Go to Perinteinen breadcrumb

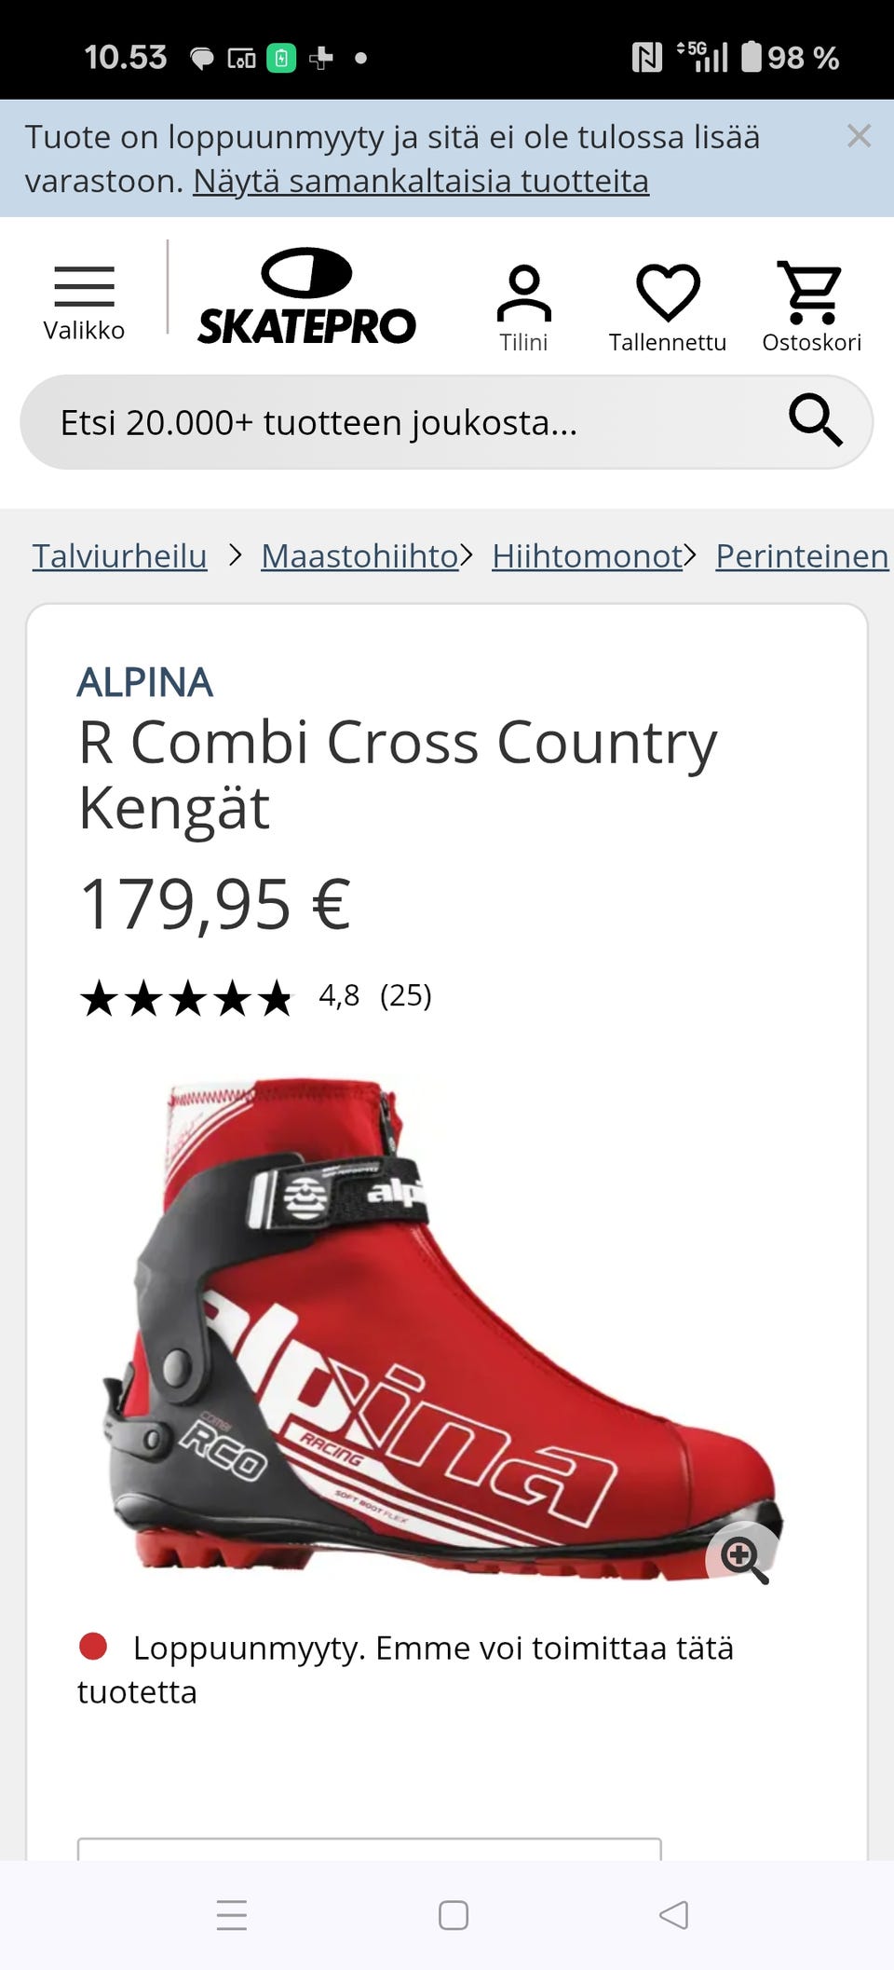[x=802, y=556]
